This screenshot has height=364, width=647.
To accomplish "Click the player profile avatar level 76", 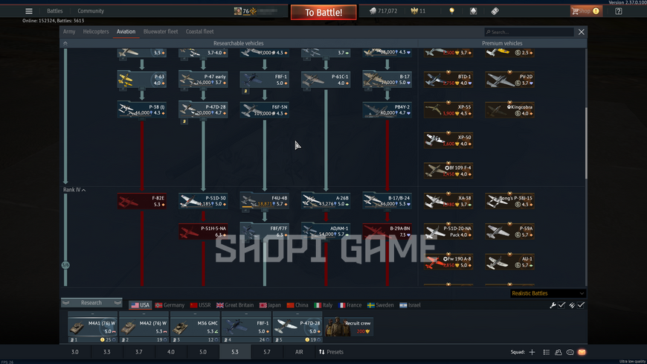I will [x=238, y=11].
